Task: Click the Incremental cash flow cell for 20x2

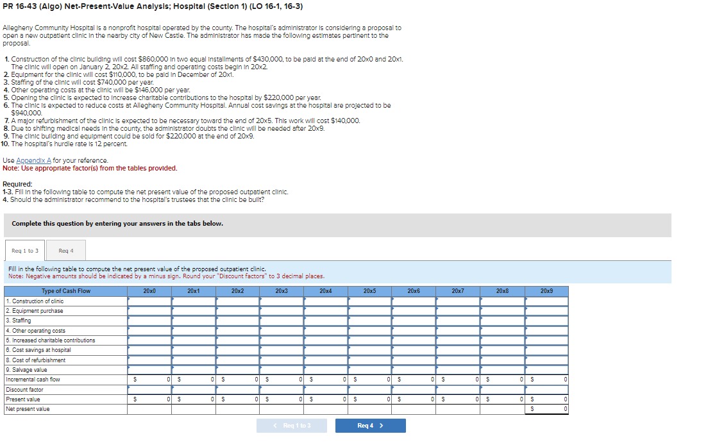Action: click(x=238, y=378)
